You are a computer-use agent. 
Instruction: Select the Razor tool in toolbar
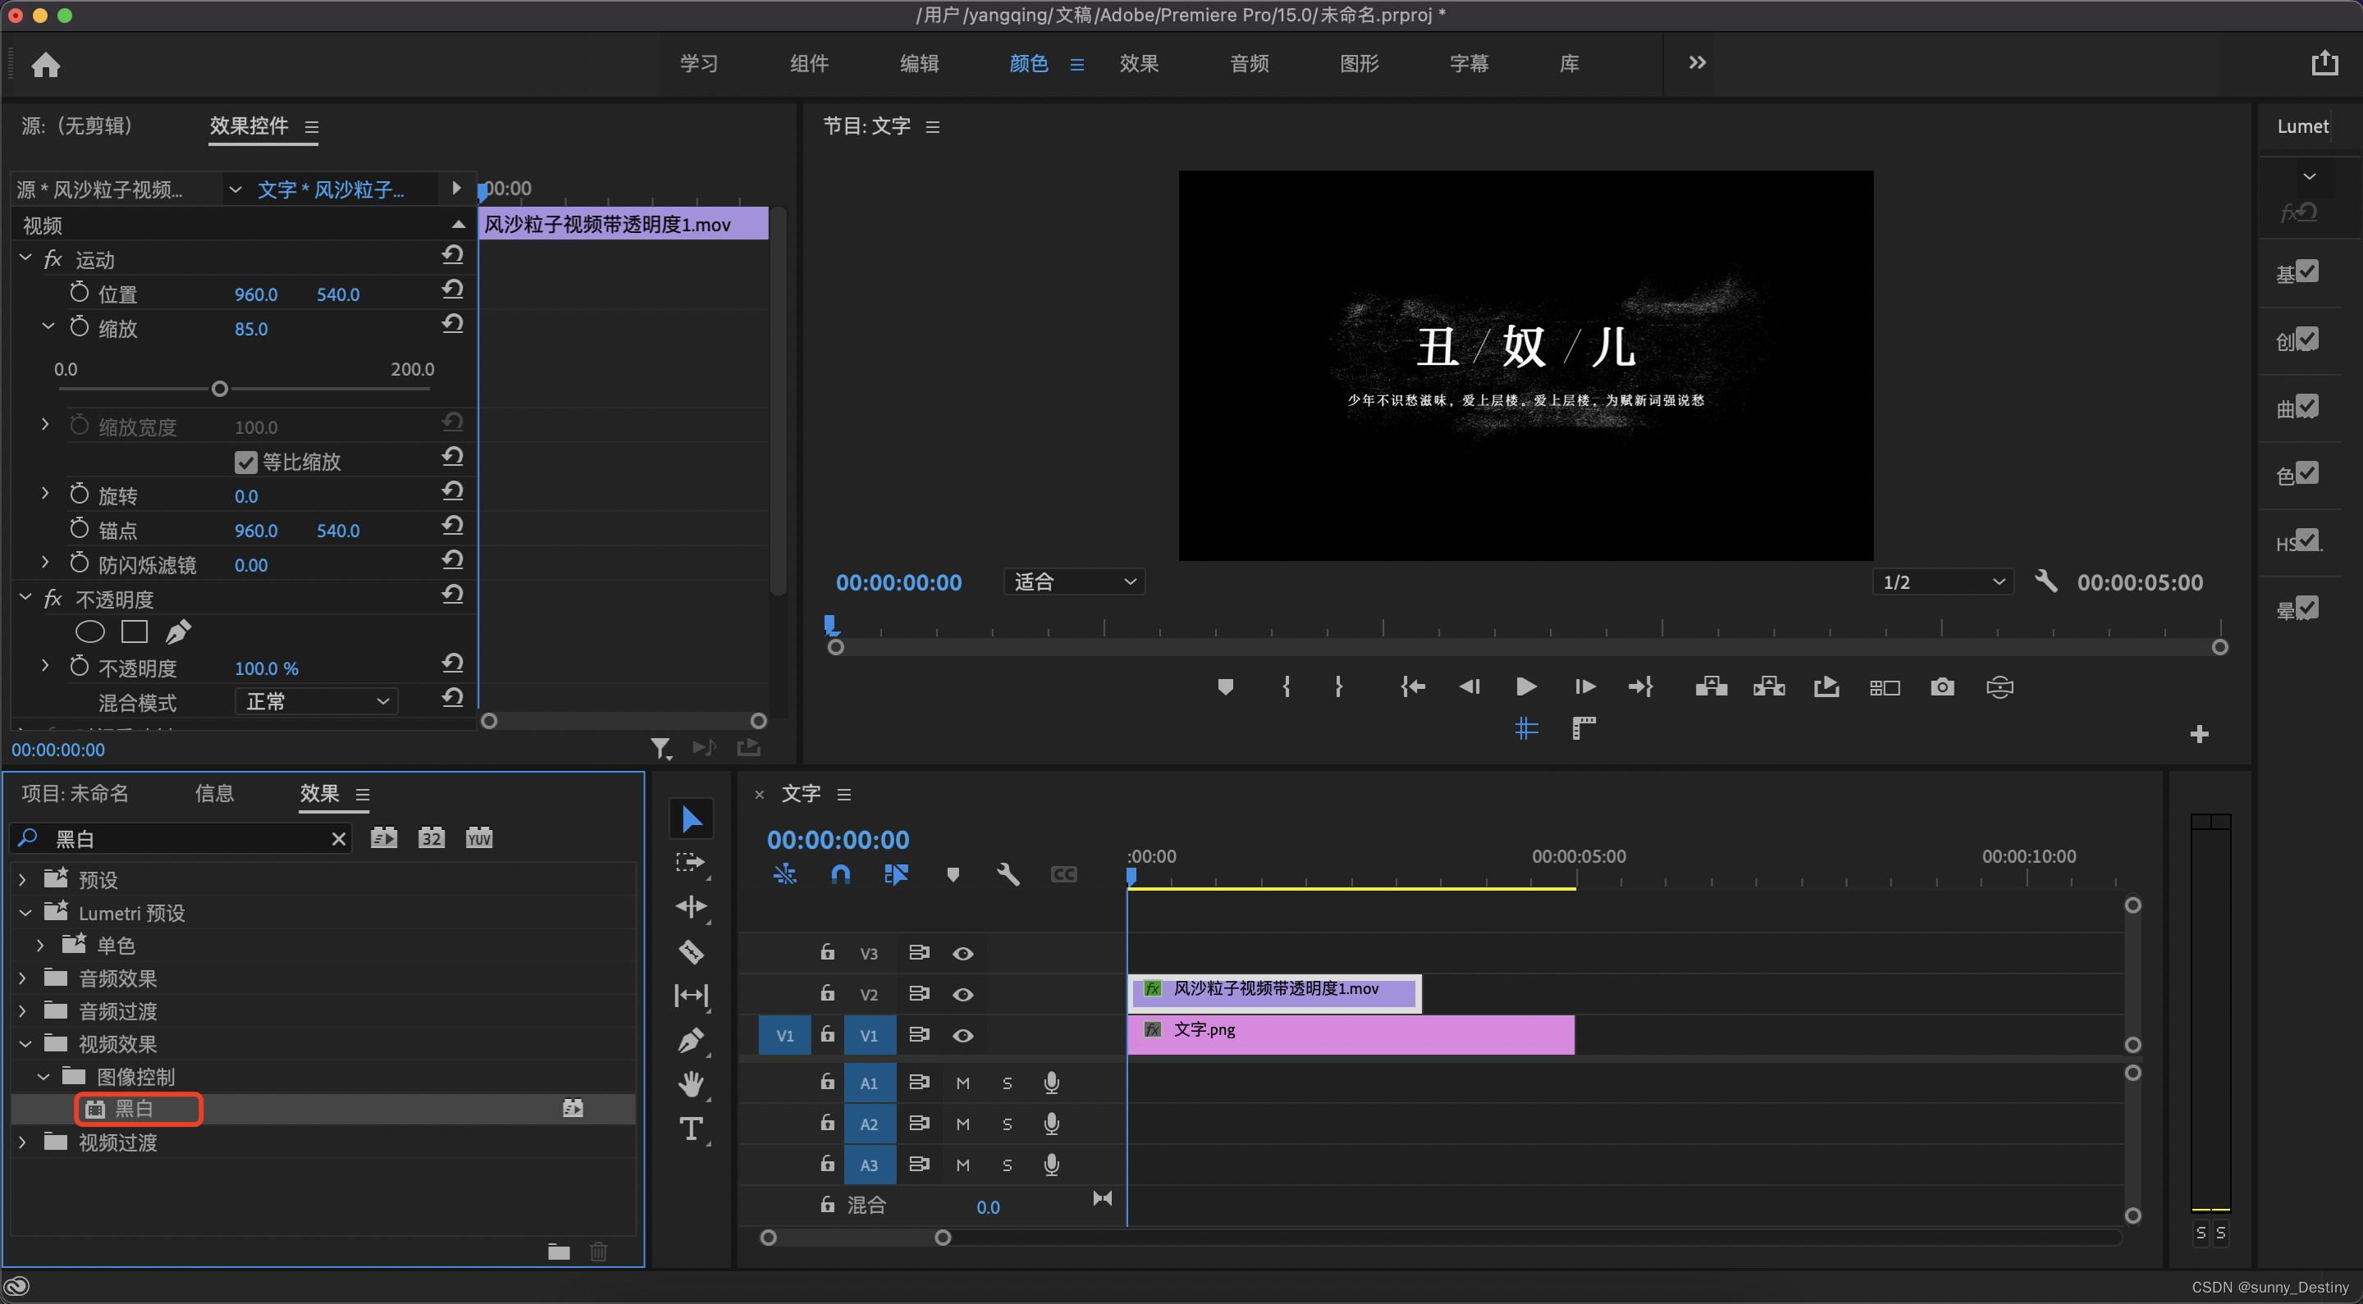pyautogui.click(x=691, y=952)
